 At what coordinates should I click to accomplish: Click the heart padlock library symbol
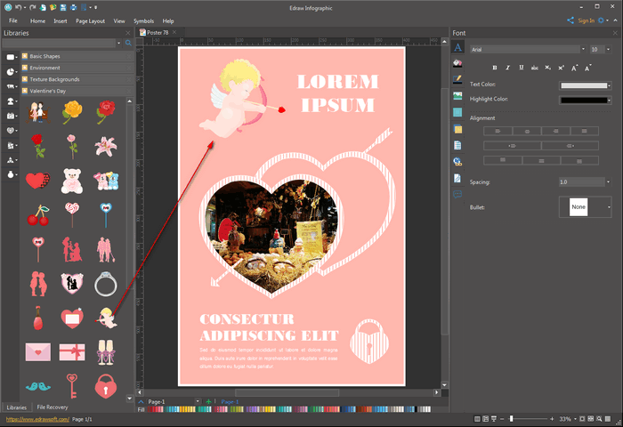(x=106, y=386)
